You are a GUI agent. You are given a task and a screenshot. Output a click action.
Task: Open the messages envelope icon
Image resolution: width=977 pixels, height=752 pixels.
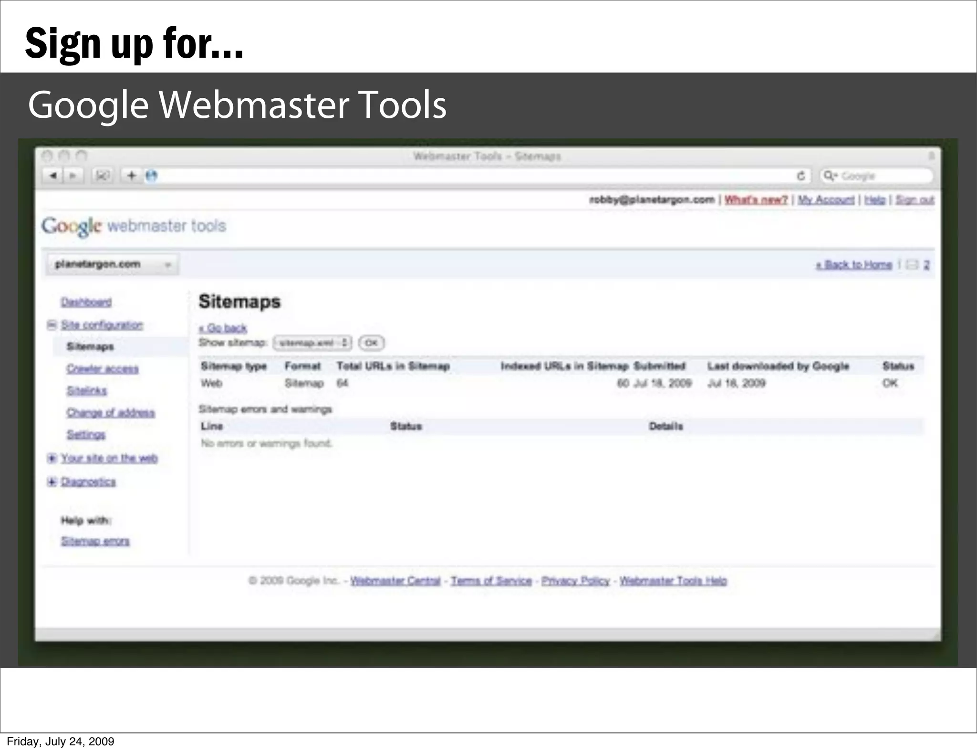912,265
